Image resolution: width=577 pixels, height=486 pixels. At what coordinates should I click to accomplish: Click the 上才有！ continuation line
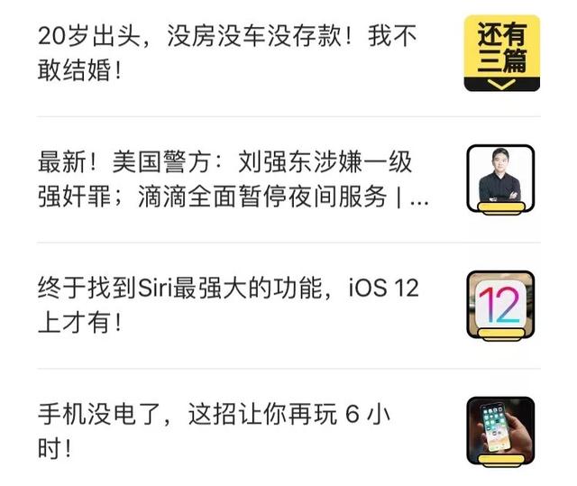coord(79,322)
